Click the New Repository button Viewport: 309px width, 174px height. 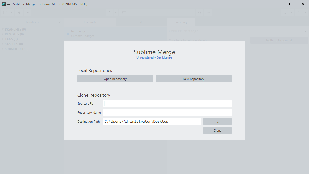[194, 79]
